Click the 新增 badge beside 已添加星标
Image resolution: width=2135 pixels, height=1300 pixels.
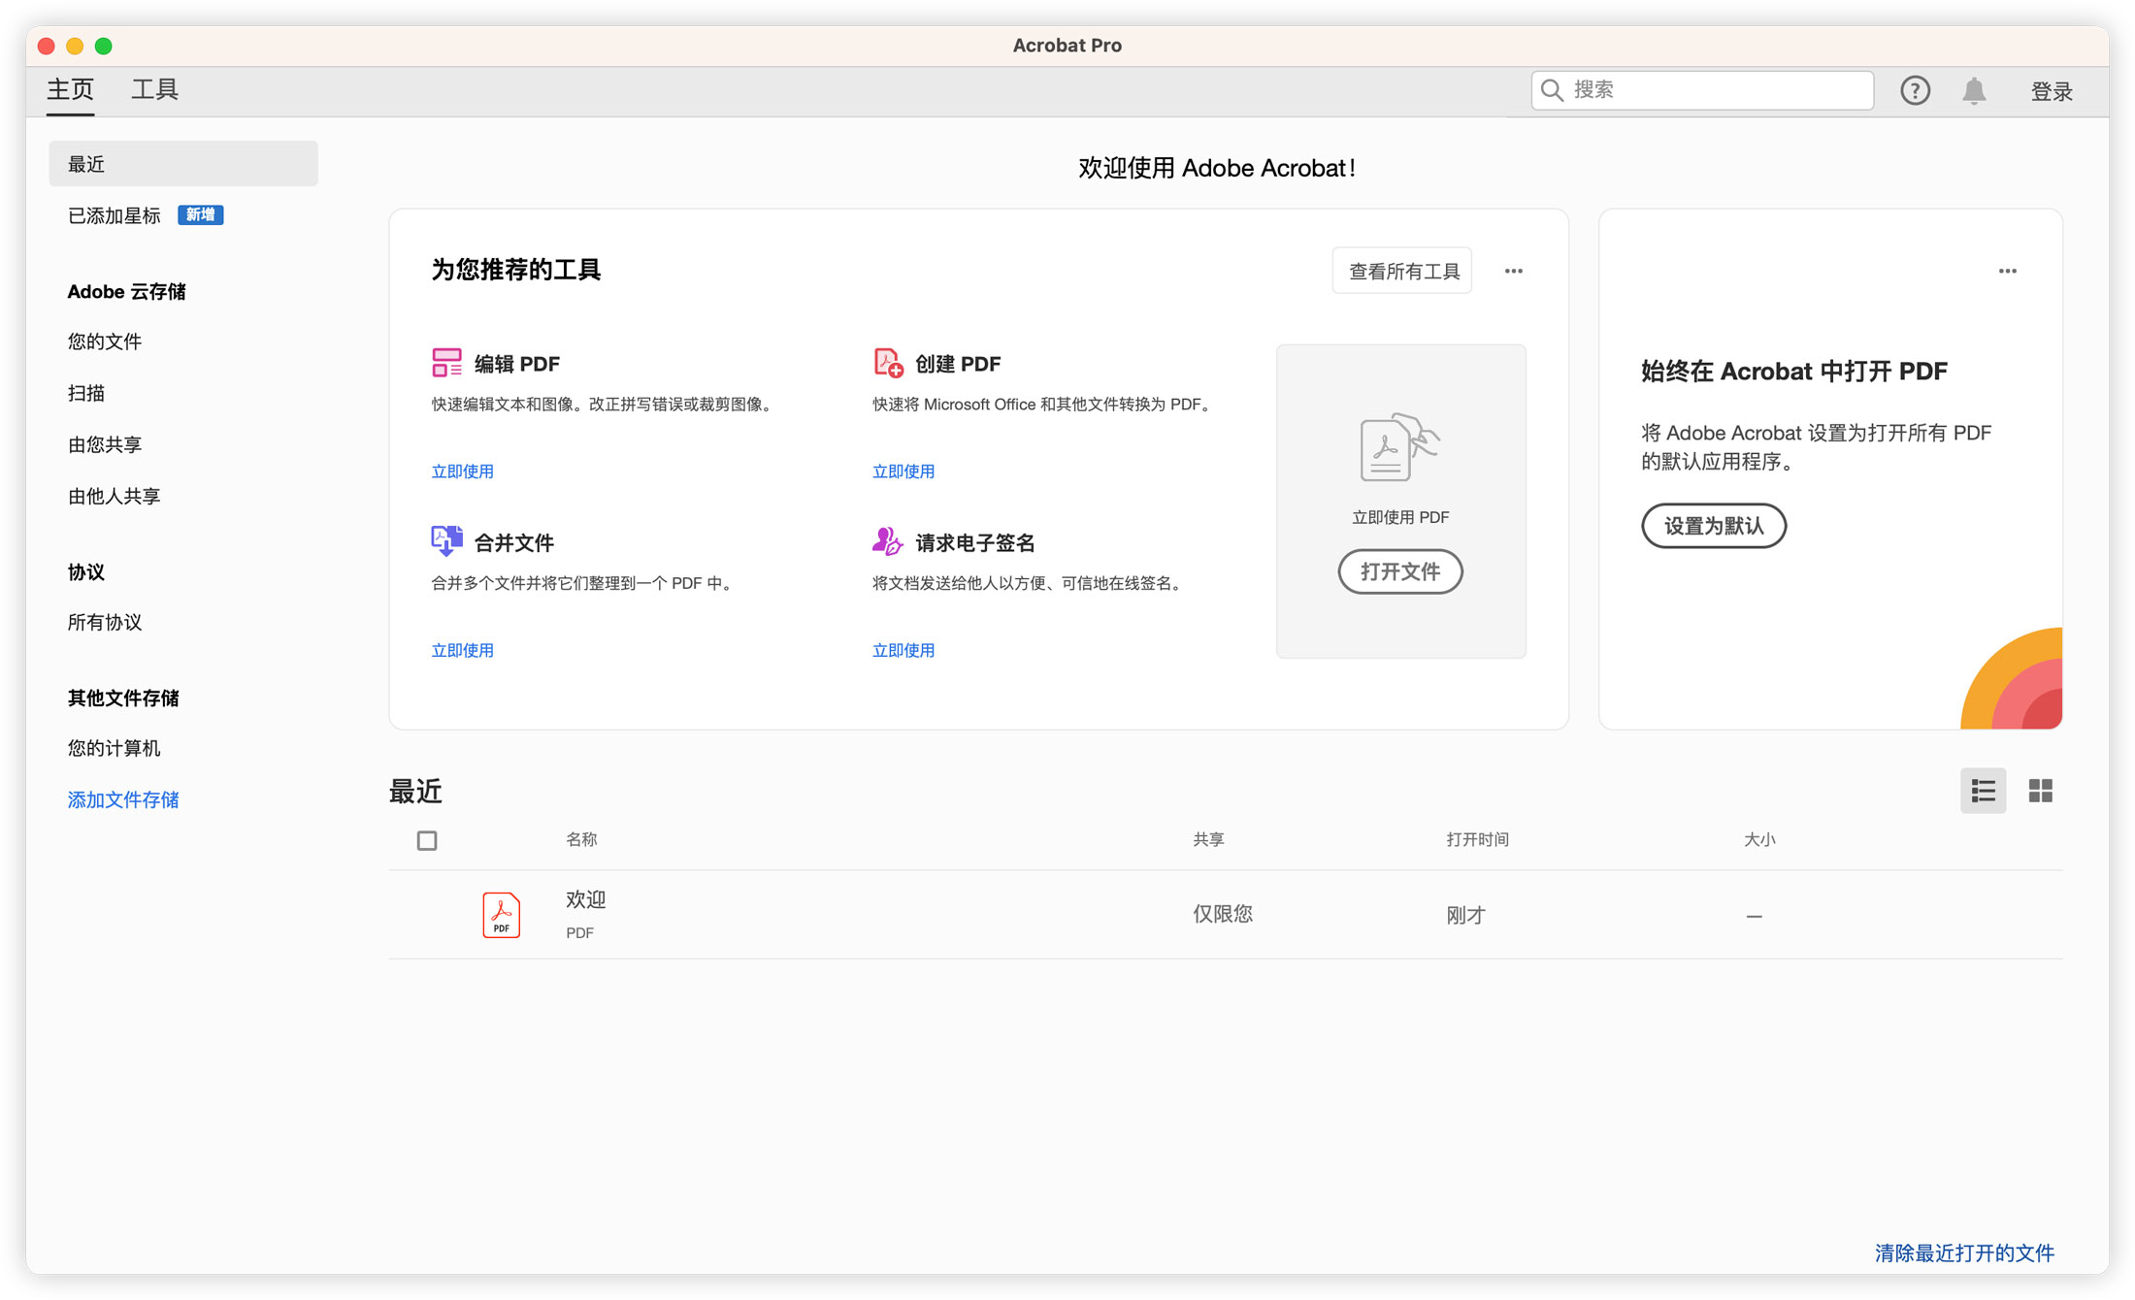coord(200,214)
